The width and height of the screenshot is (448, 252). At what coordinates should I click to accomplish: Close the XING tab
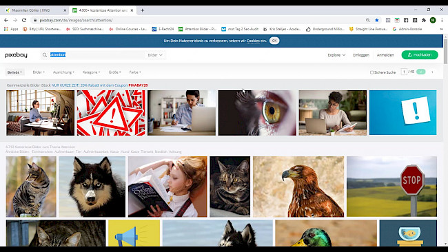[65, 10]
